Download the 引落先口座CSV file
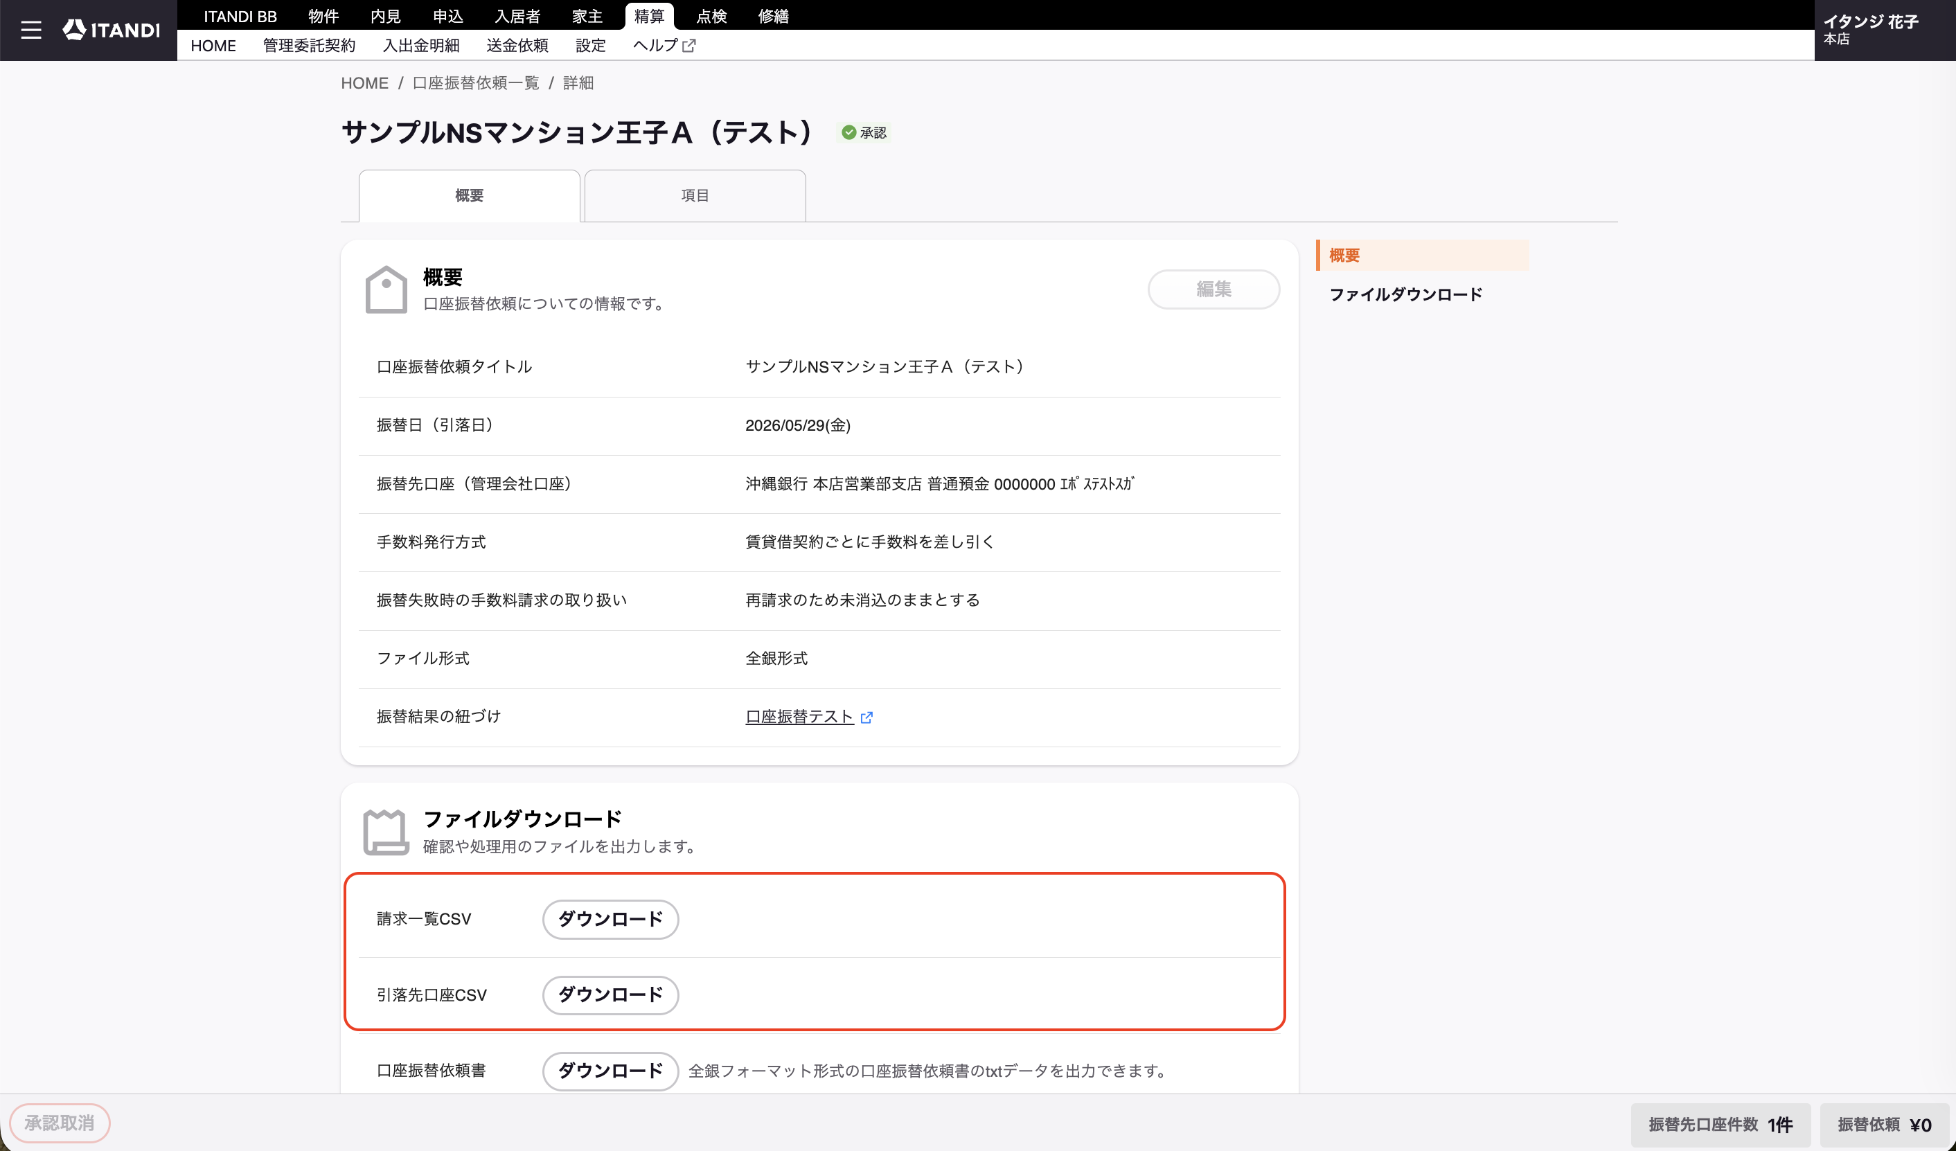The image size is (1956, 1151). click(x=610, y=995)
